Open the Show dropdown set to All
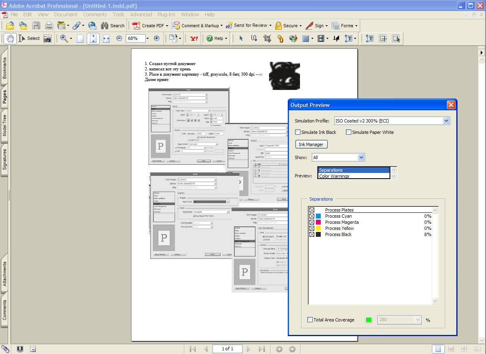 (361, 157)
